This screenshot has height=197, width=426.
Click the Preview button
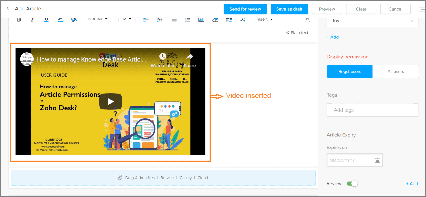[x=327, y=9]
